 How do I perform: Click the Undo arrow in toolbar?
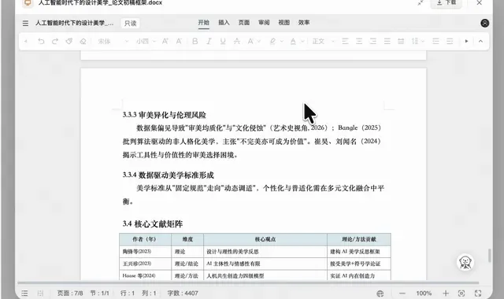(41, 41)
